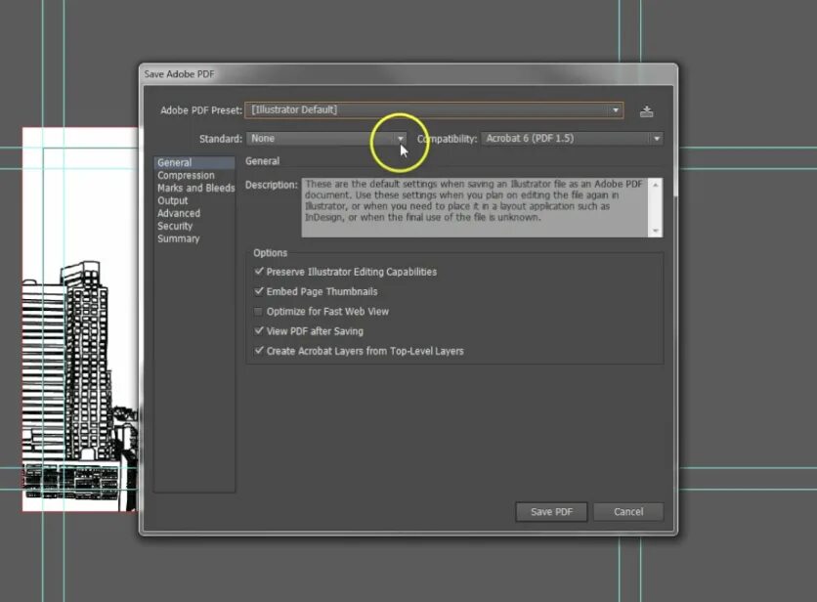Click the building artwork on the artboard
Viewport: 817px width, 602px height.
click(78, 386)
